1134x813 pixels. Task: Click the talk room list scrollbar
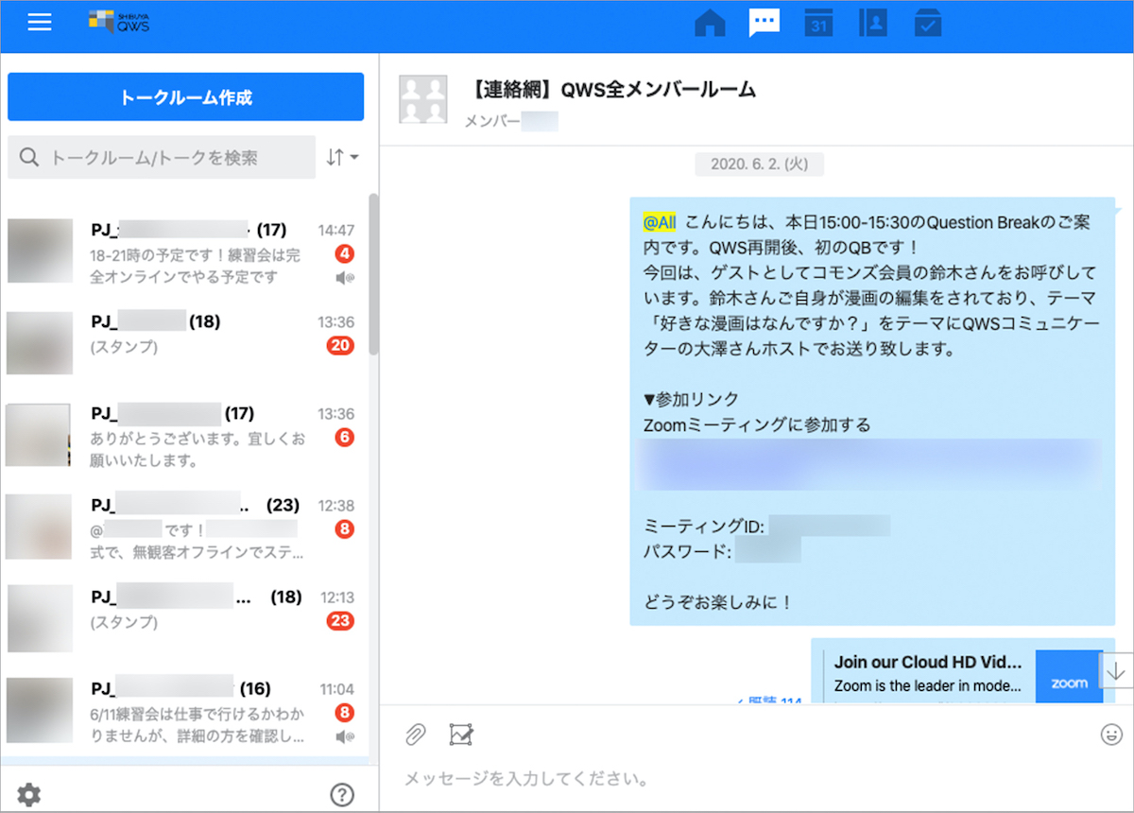point(373,274)
